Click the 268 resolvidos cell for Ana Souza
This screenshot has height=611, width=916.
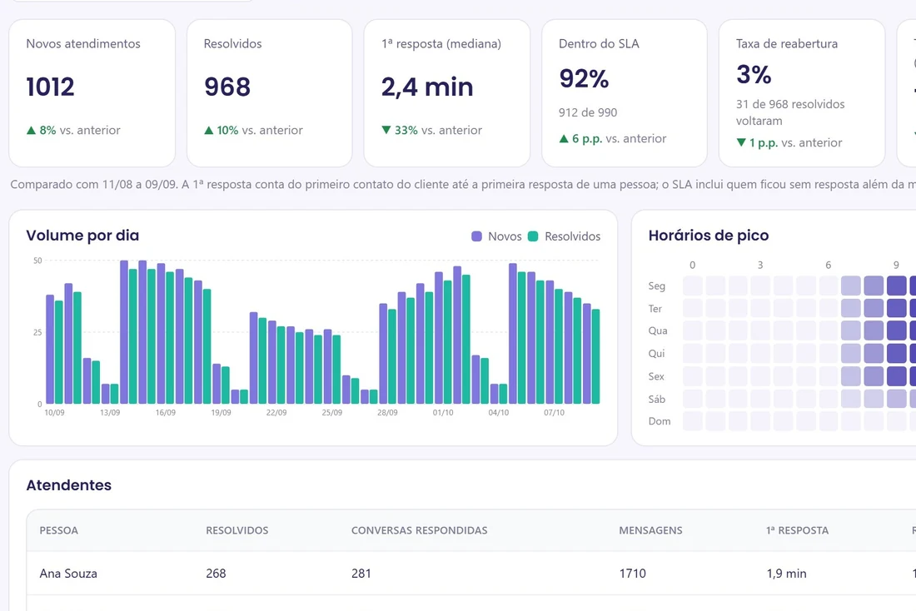[x=216, y=574]
